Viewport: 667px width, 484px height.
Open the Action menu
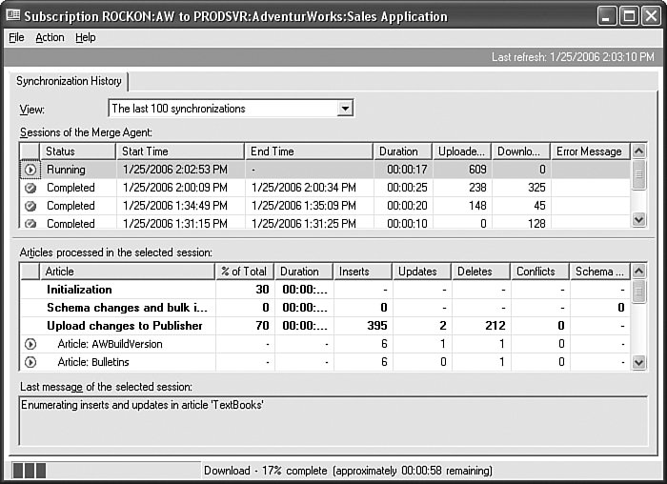pos(50,37)
